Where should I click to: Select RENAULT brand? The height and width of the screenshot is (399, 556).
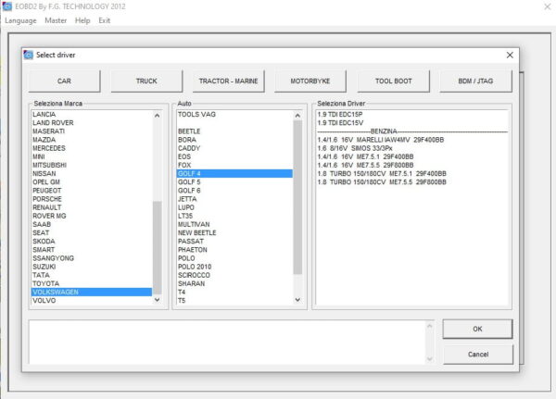(x=92, y=207)
